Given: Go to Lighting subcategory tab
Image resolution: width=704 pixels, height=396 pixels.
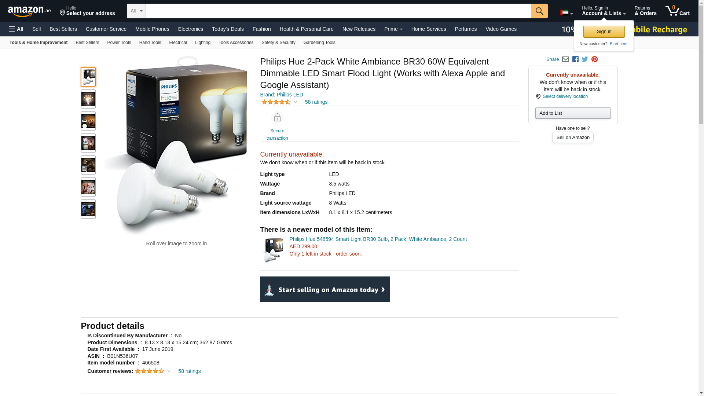Looking at the screenshot, I should click(203, 43).
